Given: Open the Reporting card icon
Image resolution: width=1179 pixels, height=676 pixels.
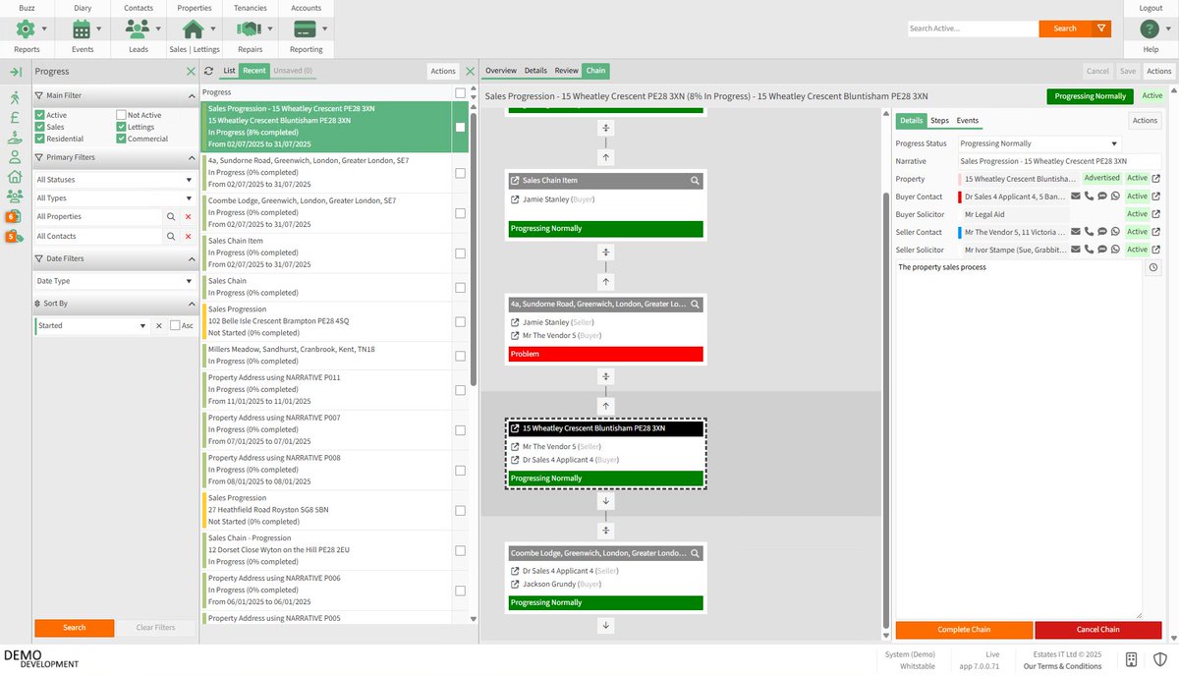Looking at the screenshot, I should coord(306,28).
